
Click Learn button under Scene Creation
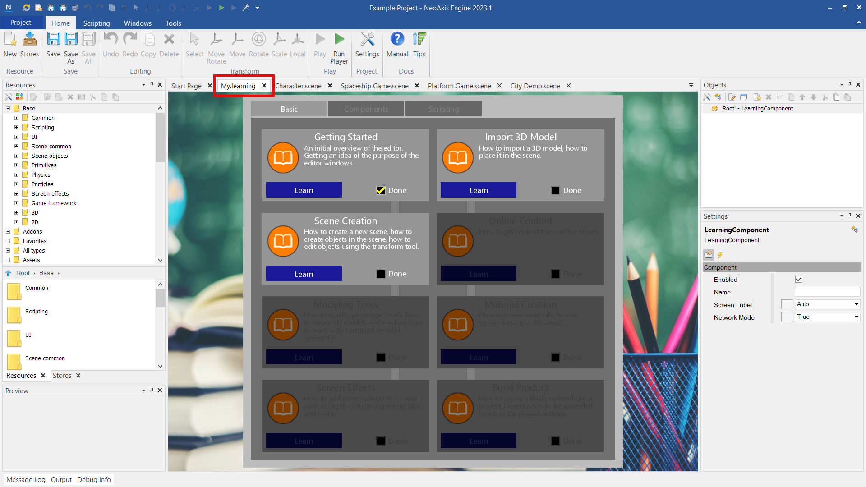[x=304, y=274]
